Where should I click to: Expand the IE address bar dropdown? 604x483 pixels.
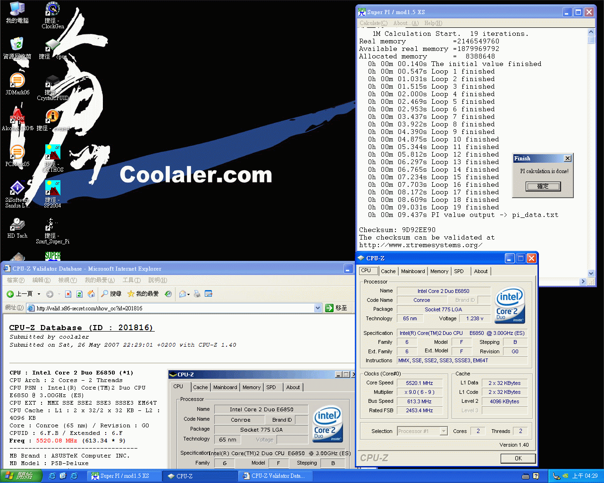coord(318,308)
